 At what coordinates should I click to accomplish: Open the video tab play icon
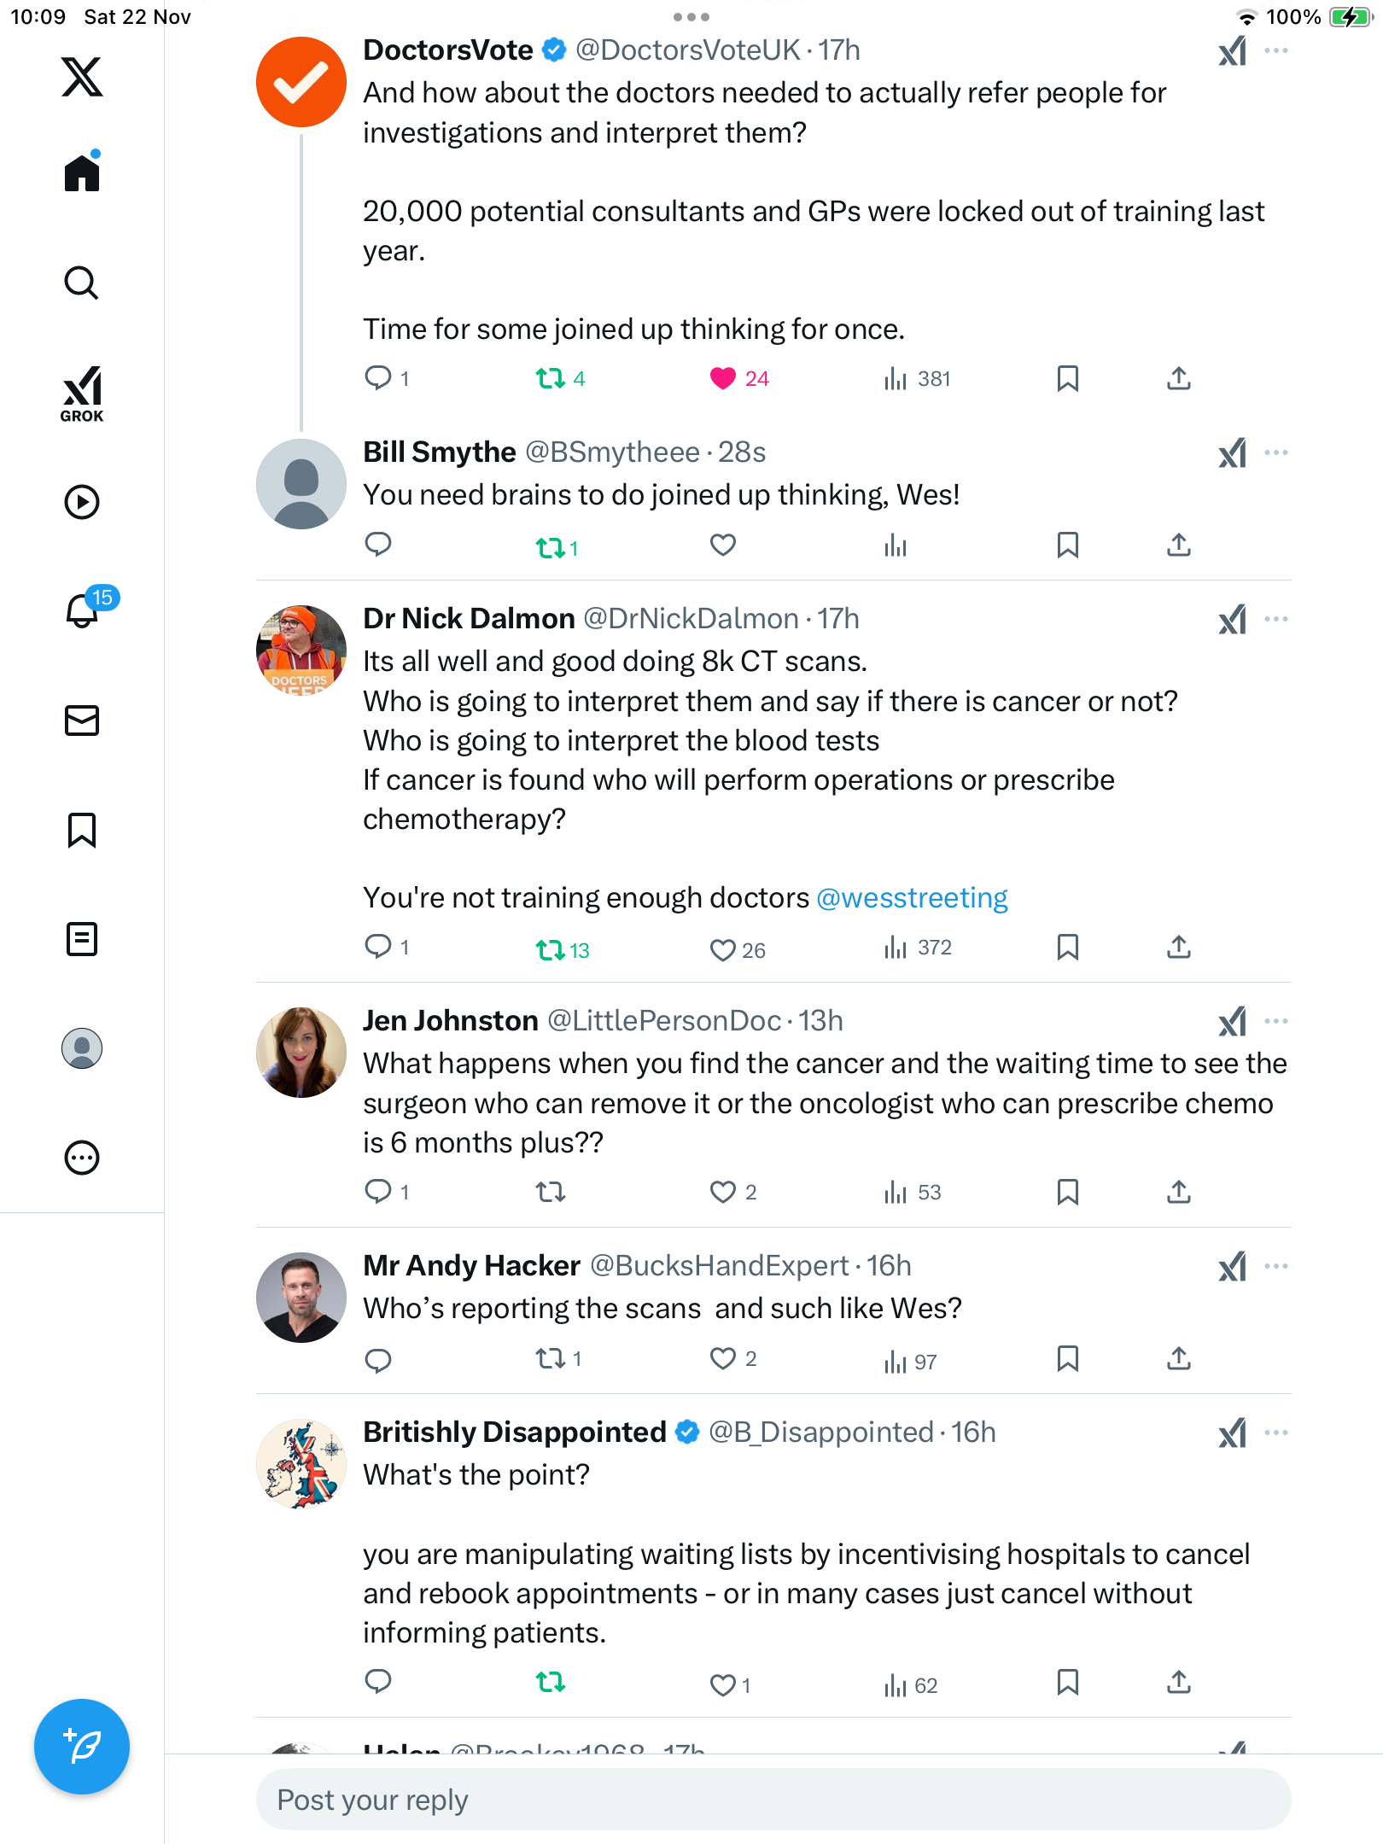(82, 502)
